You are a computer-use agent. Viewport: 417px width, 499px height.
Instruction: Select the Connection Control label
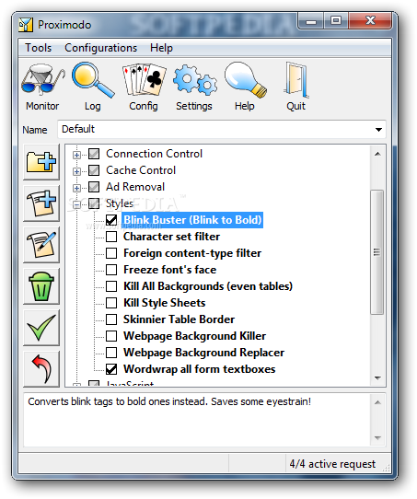155,154
